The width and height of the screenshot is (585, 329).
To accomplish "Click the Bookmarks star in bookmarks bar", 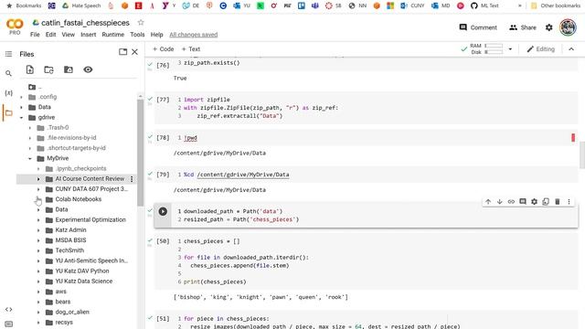I will click(10, 5).
